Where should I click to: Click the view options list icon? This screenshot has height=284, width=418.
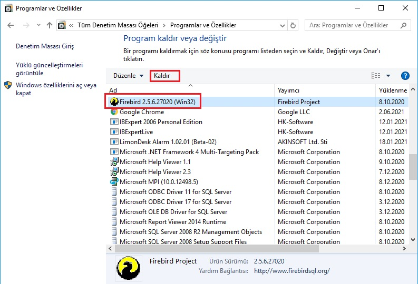pyautogui.click(x=376, y=76)
